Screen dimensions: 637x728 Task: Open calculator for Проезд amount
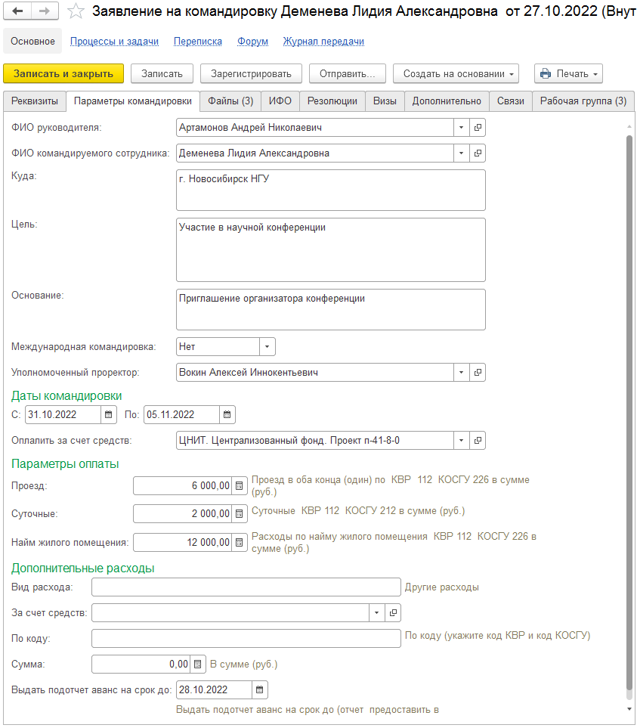coord(240,485)
